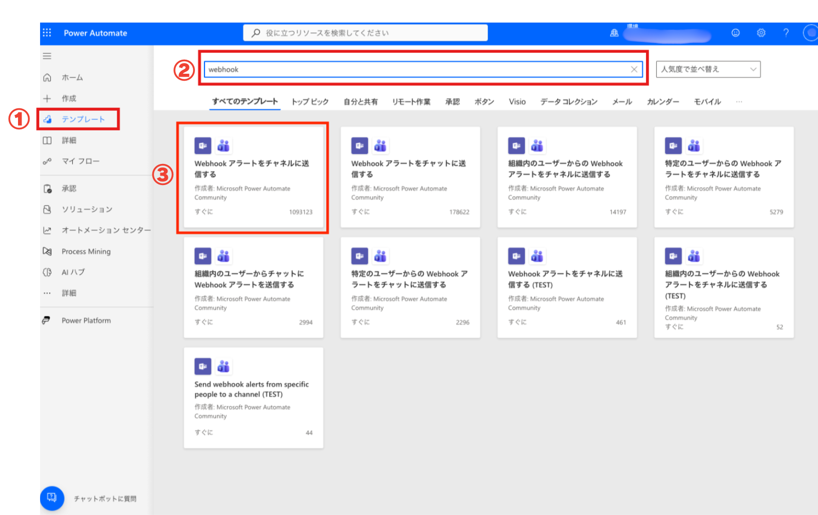818x515 pixels.
Task: Clear the webhook search with X
Action: tap(634, 70)
